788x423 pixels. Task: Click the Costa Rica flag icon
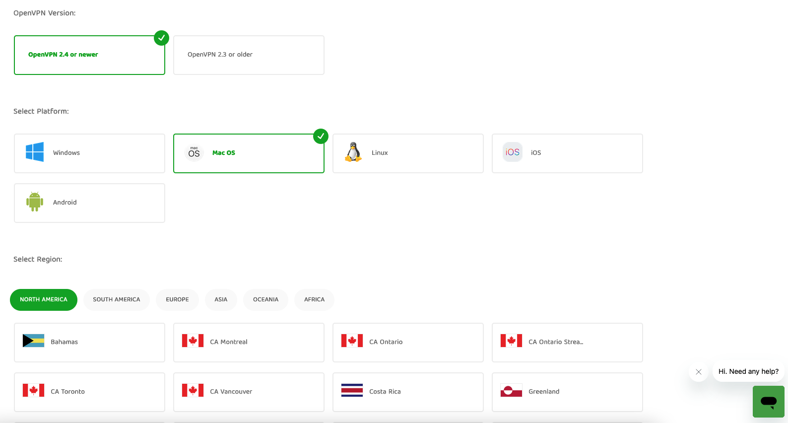(352, 390)
